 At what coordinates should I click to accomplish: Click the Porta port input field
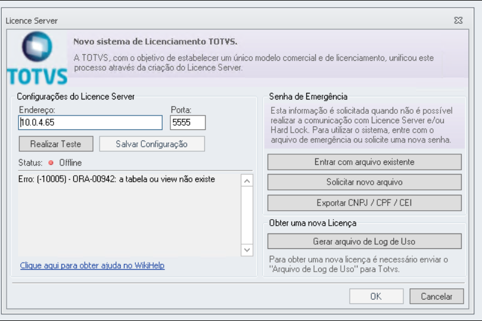coord(188,123)
